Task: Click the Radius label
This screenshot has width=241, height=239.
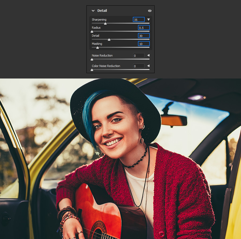Action: click(96, 28)
